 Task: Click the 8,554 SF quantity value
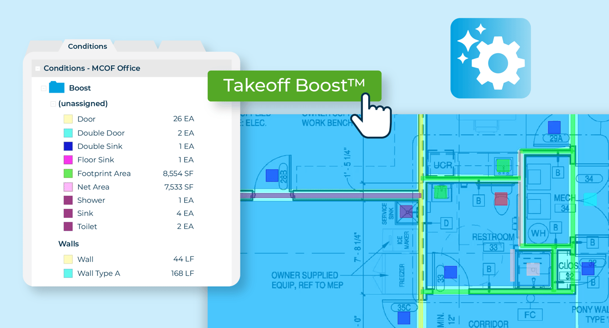coord(178,173)
